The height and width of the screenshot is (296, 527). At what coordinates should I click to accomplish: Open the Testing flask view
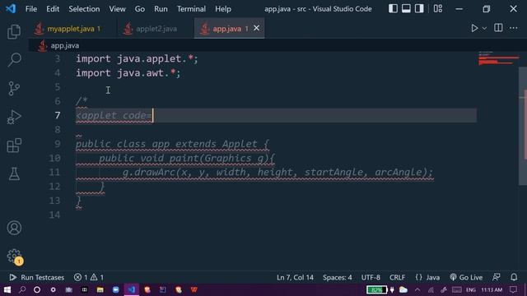point(14,173)
